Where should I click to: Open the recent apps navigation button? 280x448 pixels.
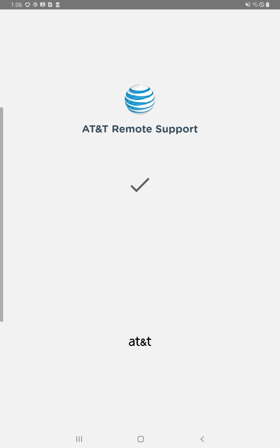79,439
